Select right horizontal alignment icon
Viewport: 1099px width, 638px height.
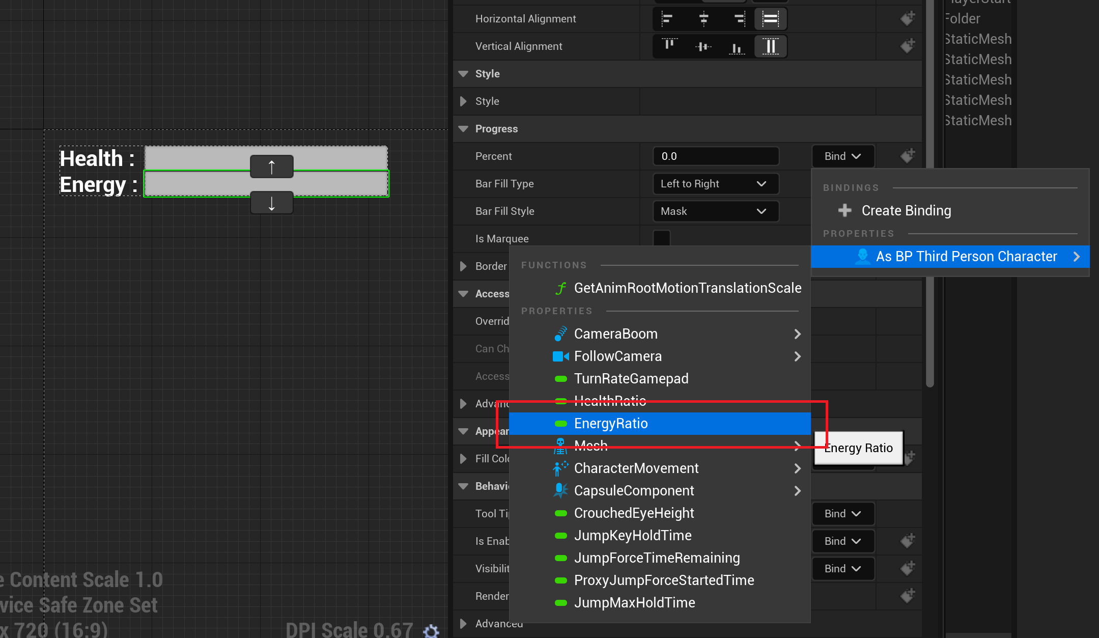tap(739, 19)
